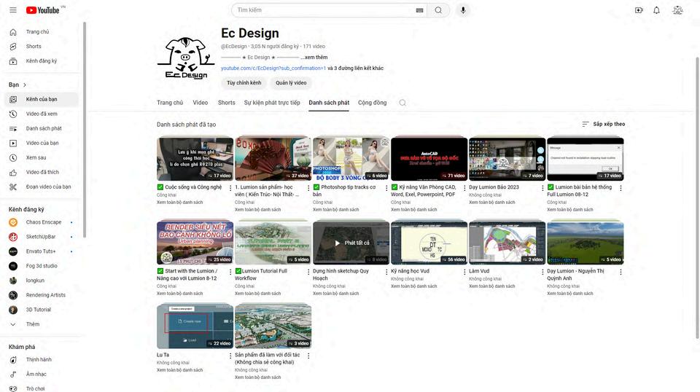Open options menu for Lu Ta playlist
This screenshot has width=700, height=392.
point(230,356)
